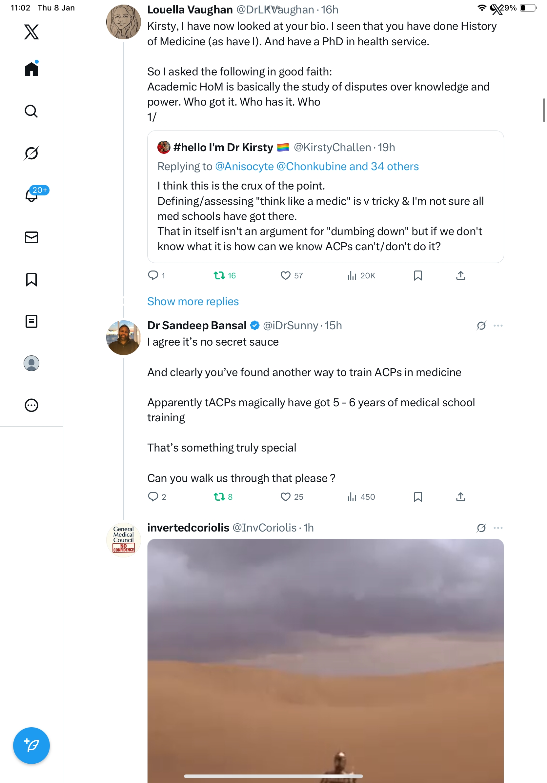Open Direct Messages envelope icon

31,237
